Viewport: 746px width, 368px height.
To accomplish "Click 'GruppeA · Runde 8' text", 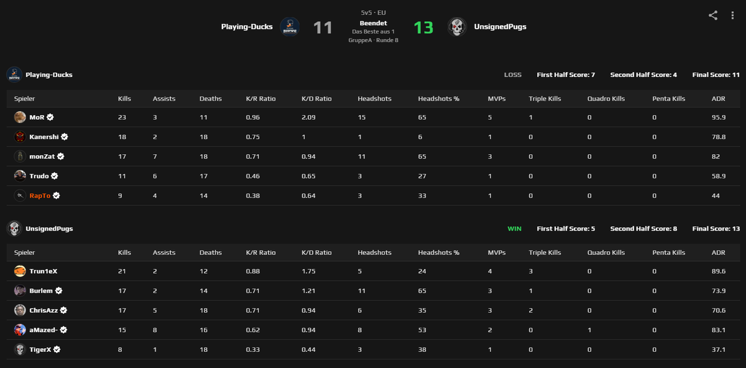I will (373, 40).
